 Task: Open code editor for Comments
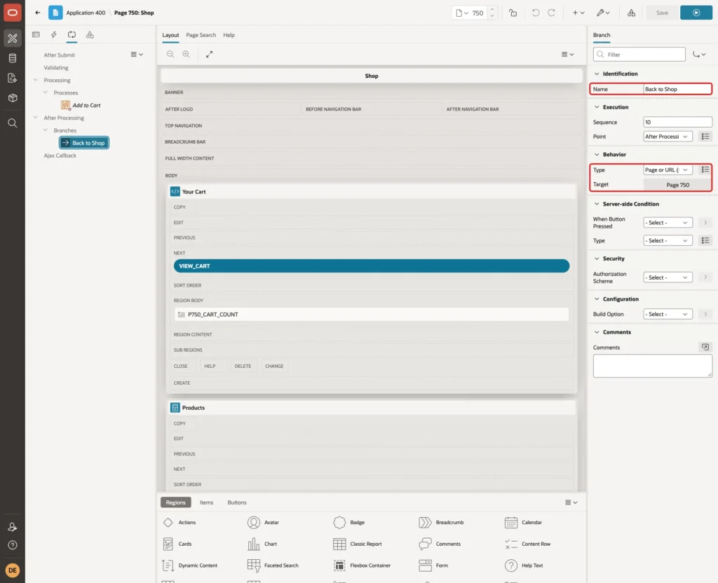(x=705, y=348)
